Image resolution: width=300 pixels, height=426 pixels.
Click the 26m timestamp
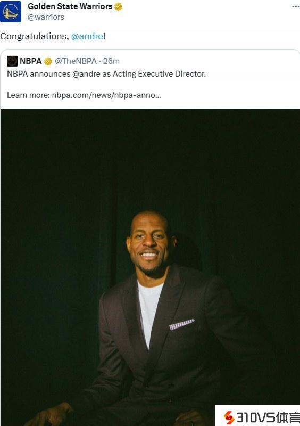pyautogui.click(x=111, y=61)
